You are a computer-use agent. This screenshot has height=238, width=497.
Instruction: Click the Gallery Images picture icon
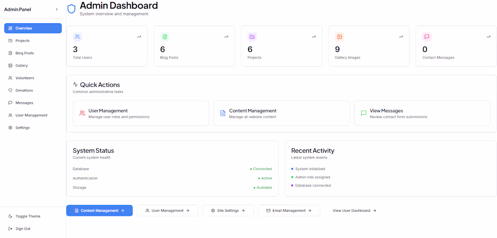pos(339,37)
